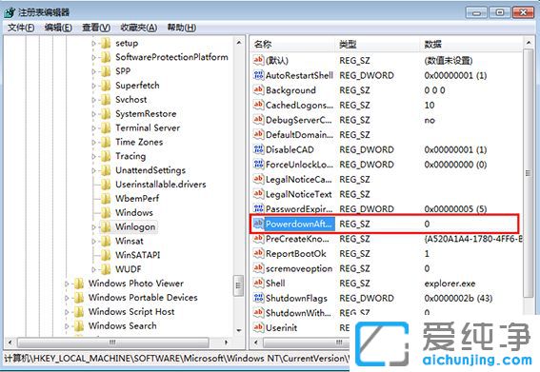
Task: Click the Background string value icon
Action: click(258, 89)
